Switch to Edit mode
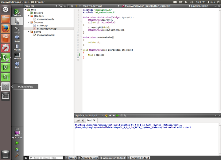Screen dimensions: 221x160 (x=17, y=21)
